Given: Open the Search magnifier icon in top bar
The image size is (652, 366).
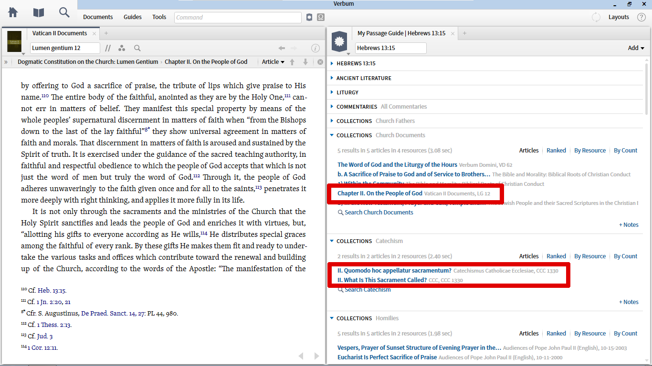Looking at the screenshot, I should tap(64, 12).
